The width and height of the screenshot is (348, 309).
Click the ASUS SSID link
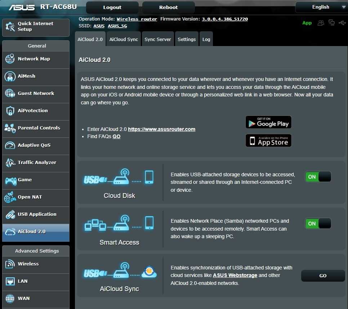point(99,26)
